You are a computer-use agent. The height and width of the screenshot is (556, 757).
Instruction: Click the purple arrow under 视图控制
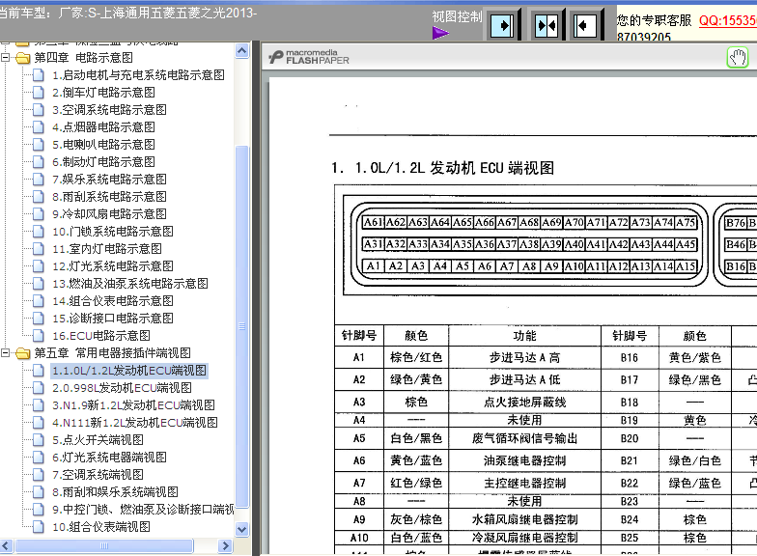[440, 33]
